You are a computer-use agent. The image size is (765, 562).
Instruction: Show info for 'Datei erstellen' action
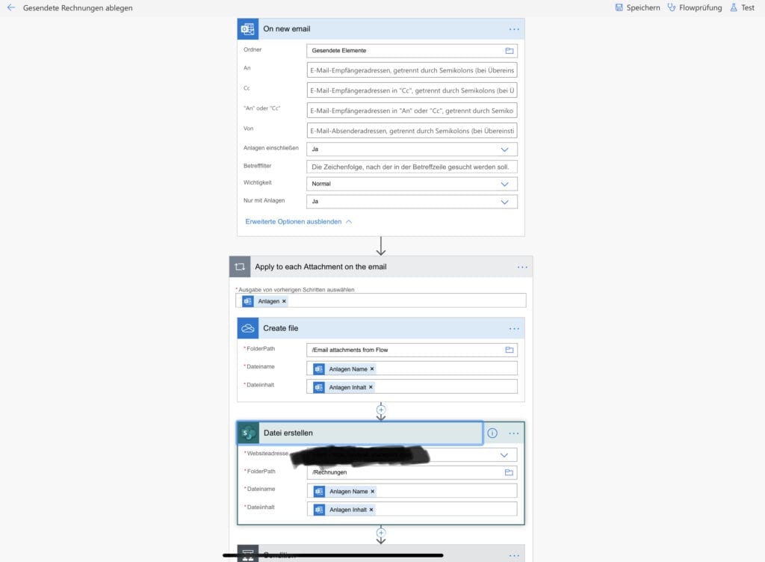pyautogui.click(x=492, y=433)
